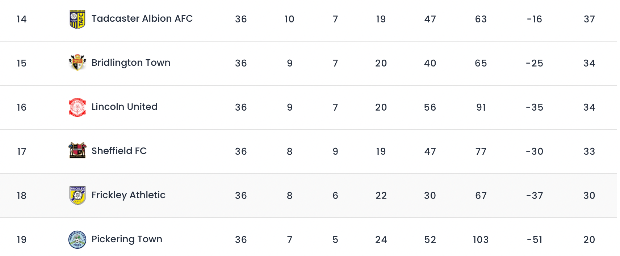Click Frickley Athletic's -37 goal difference

(535, 196)
